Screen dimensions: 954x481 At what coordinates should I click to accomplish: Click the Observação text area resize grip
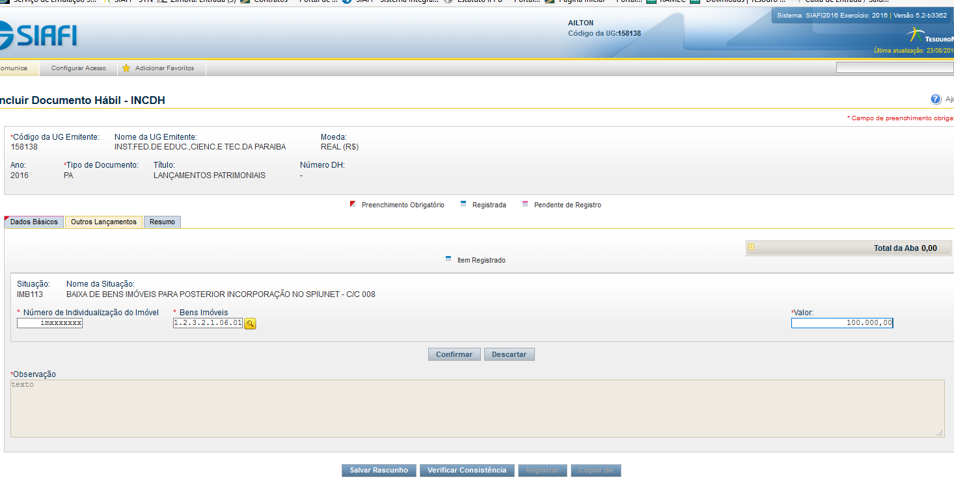(x=940, y=433)
